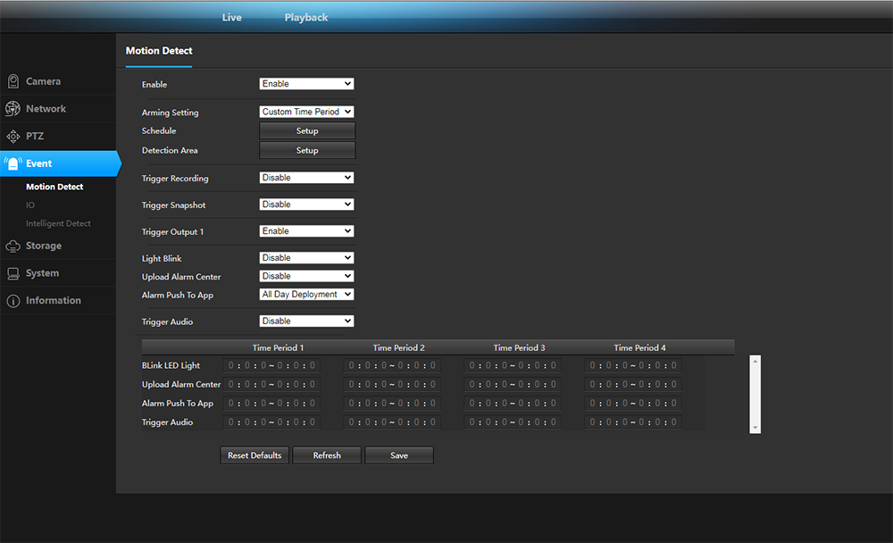893x543 pixels.
Task: Switch to the Playback tab
Action: click(306, 18)
